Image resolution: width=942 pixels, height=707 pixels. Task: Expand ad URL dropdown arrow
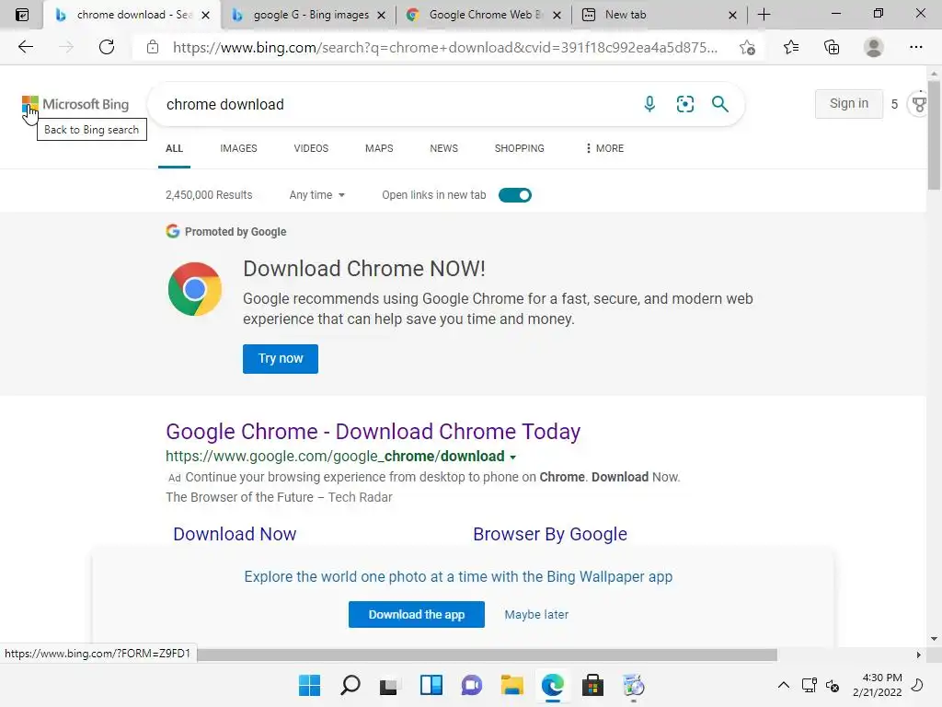click(513, 457)
